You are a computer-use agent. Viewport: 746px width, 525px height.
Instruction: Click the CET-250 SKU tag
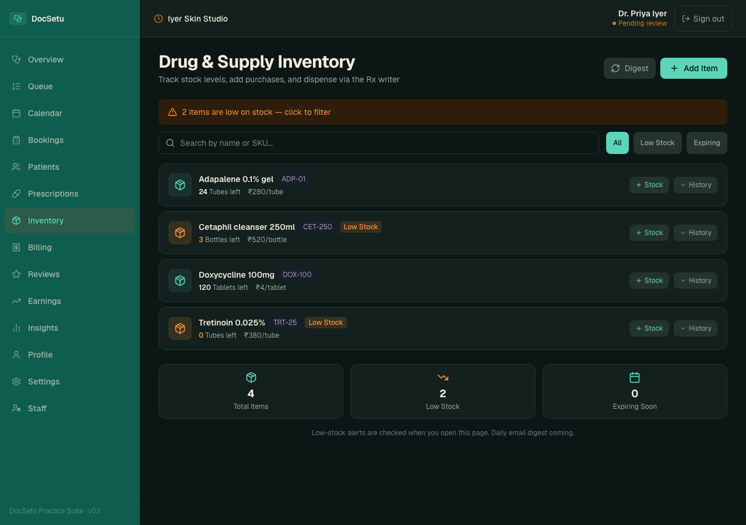click(318, 227)
